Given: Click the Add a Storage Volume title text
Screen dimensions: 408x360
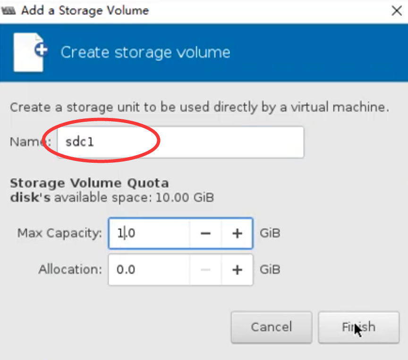Looking at the screenshot, I should coord(85,11).
